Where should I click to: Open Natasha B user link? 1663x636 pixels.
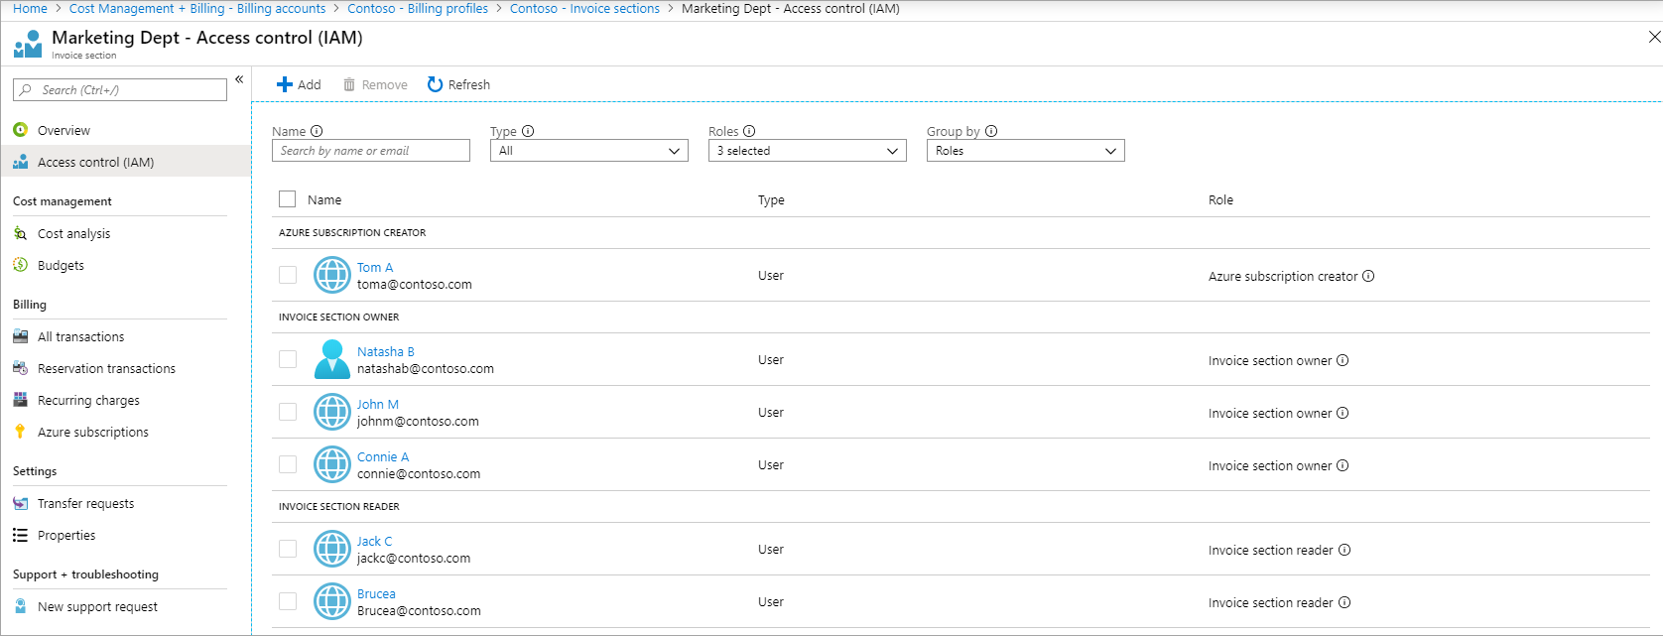(x=386, y=352)
